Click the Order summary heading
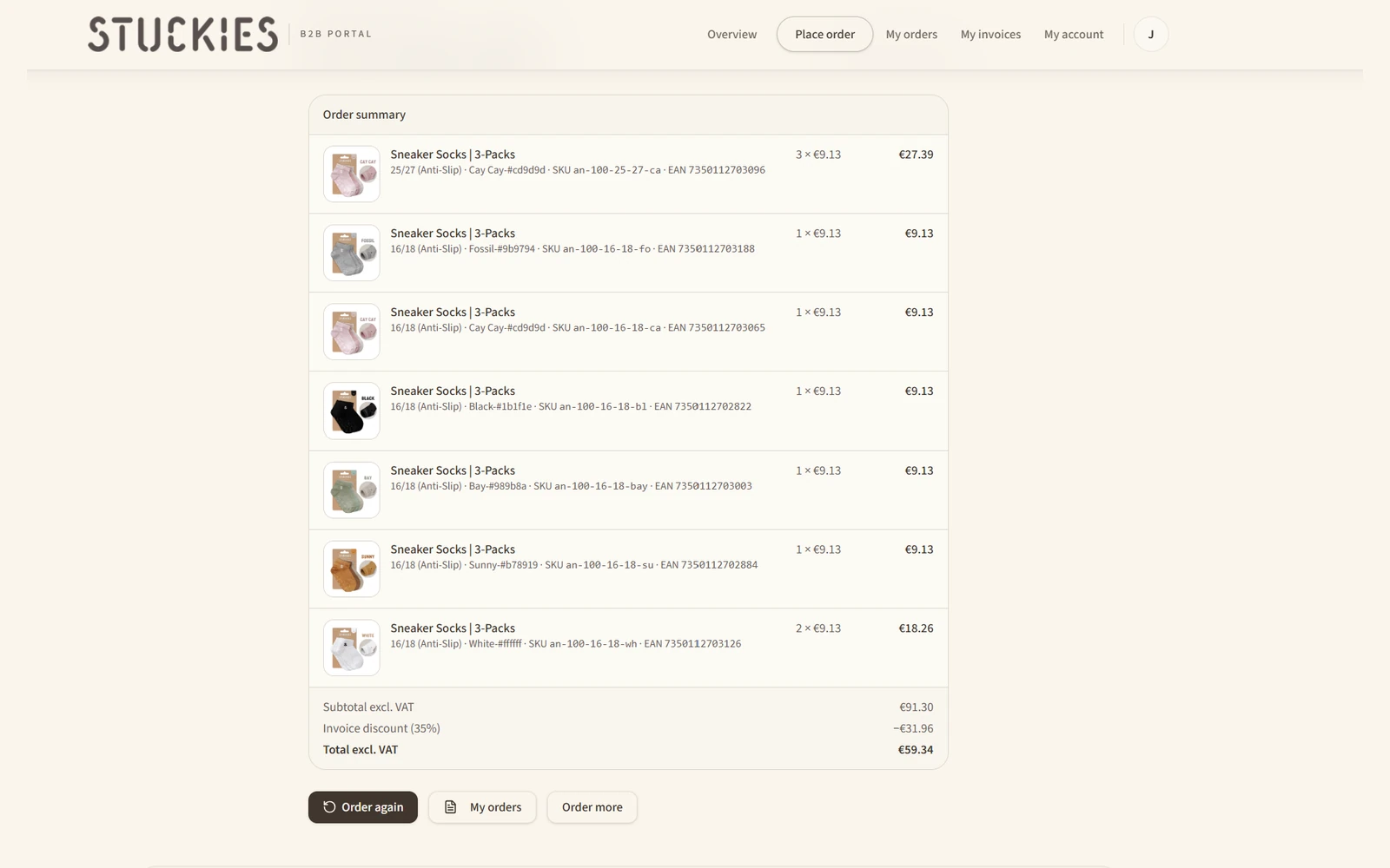The height and width of the screenshot is (868, 1390). (x=364, y=115)
